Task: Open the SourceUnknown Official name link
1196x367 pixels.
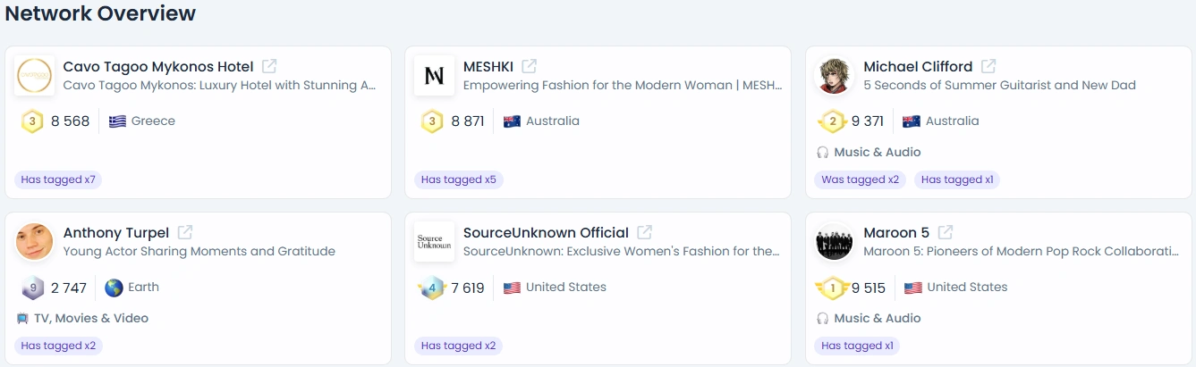Action: pyautogui.click(x=546, y=232)
